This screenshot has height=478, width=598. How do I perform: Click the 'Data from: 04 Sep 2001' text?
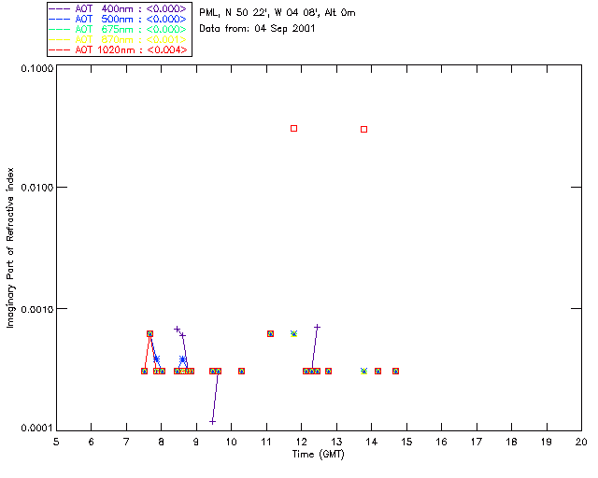(257, 29)
